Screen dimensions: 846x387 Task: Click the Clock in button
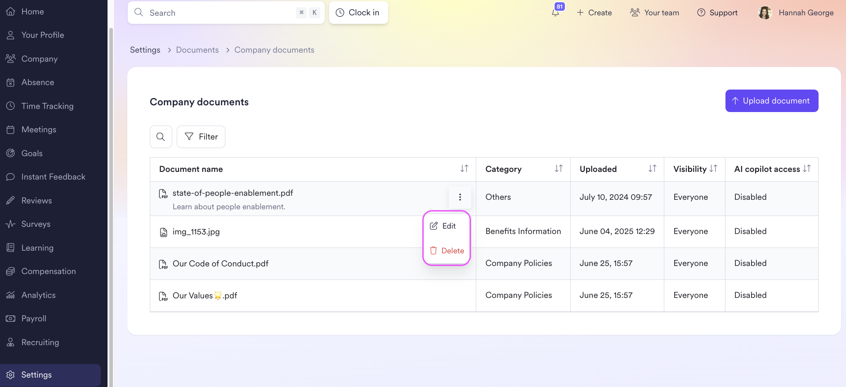coord(358,13)
